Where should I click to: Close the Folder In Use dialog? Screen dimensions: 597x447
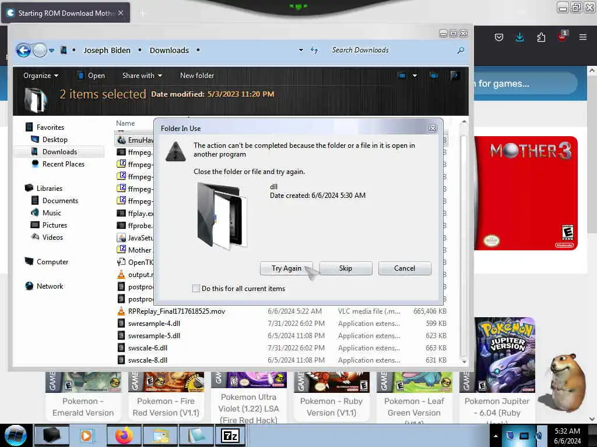[433, 128]
